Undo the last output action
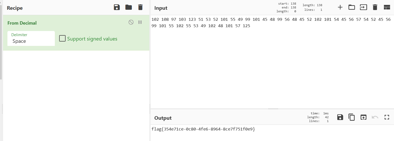Screen dimensions: 394x141 375,117
